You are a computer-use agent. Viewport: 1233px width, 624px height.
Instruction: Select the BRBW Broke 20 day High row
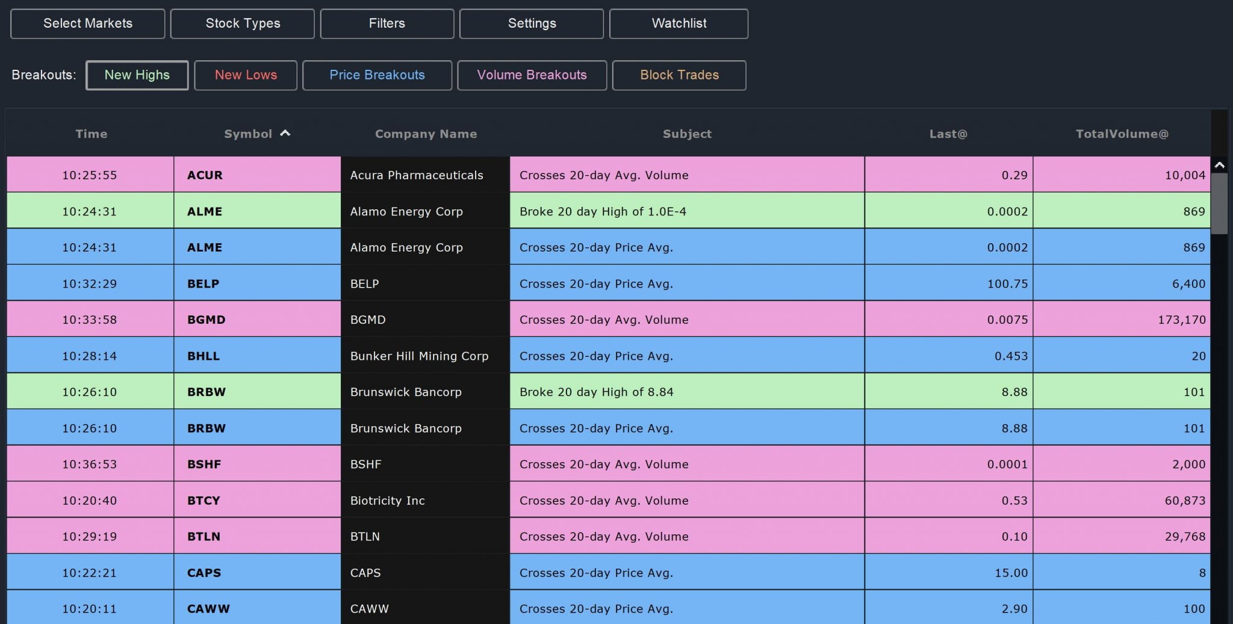602,391
